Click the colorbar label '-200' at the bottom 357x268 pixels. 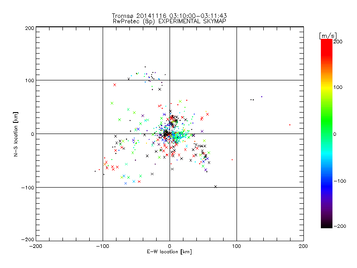click(340, 226)
